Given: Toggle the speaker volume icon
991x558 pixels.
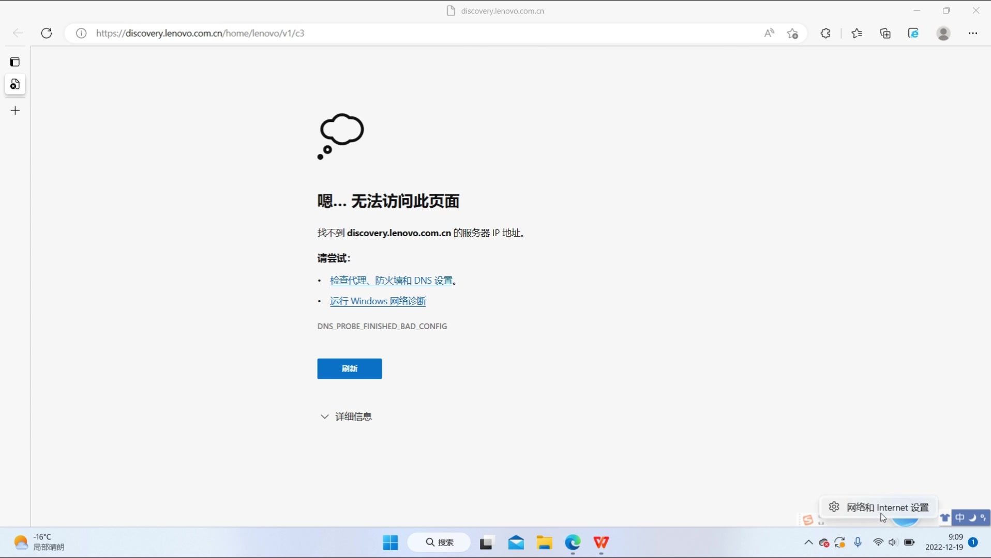Looking at the screenshot, I should coord(893,542).
